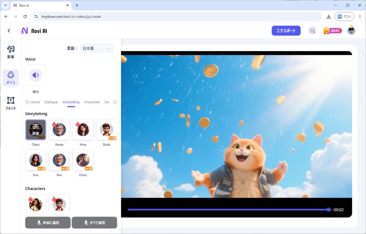Viewport: 366px width, 234px height.
Task: Select the 無効 muted voice option
Action: pyautogui.click(x=36, y=75)
